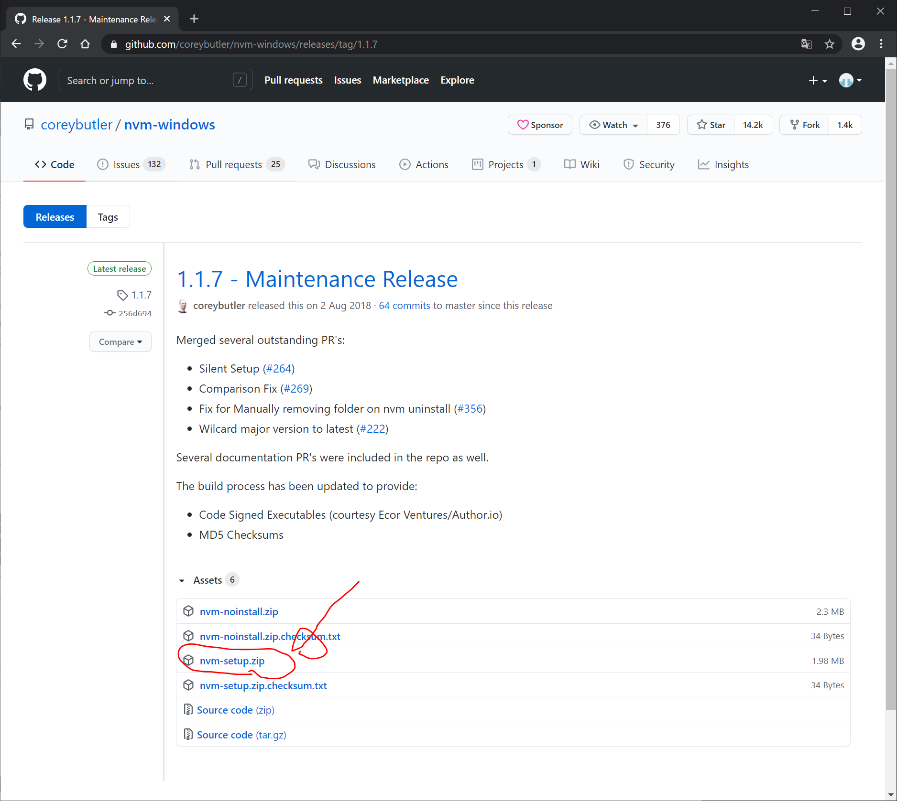Switch to the Tags view

(108, 217)
